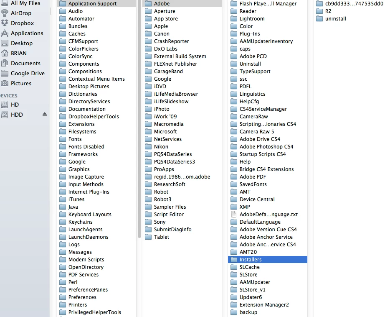Click the All My Files sidebar icon
Image resolution: width=390 pixels, height=317 pixels.
[5, 3]
